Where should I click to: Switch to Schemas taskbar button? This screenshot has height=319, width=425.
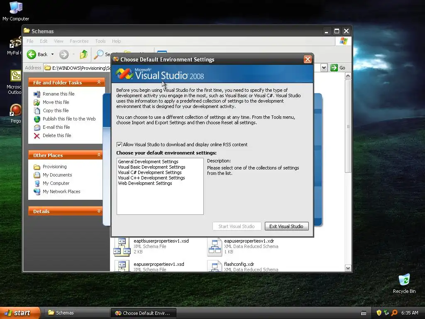pyautogui.click(x=76, y=313)
